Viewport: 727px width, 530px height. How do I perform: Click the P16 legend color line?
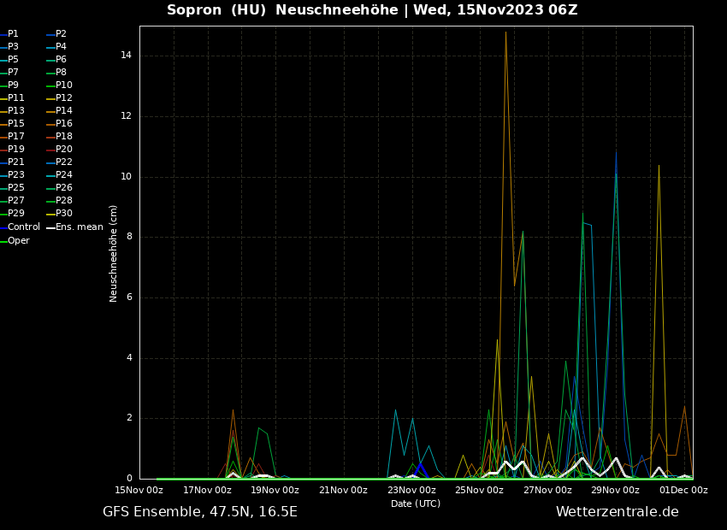[50, 124]
